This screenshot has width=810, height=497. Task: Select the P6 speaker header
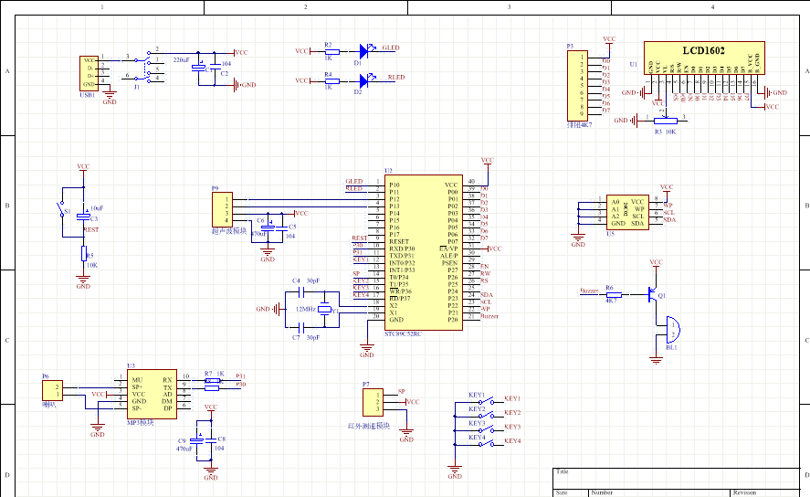pos(52,391)
